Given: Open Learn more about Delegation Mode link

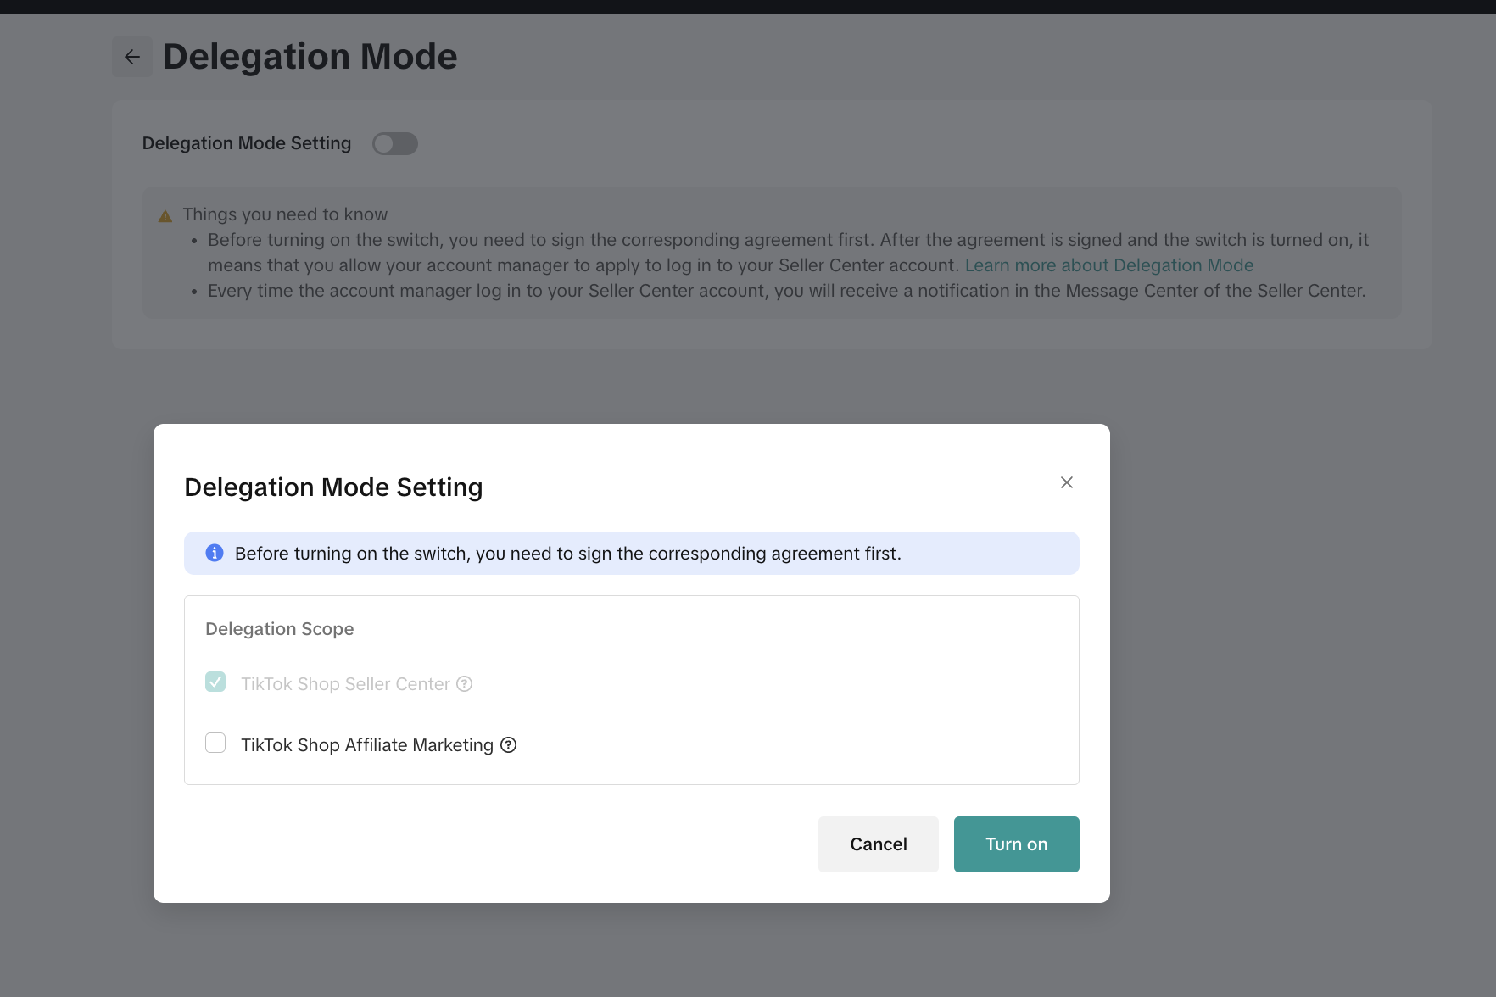Looking at the screenshot, I should (1108, 265).
